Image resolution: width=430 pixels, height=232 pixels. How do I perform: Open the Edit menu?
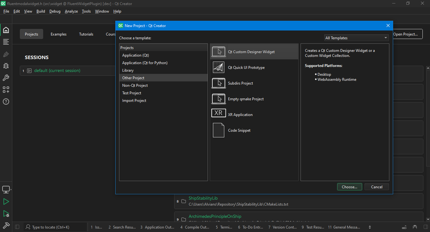click(17, 11)
